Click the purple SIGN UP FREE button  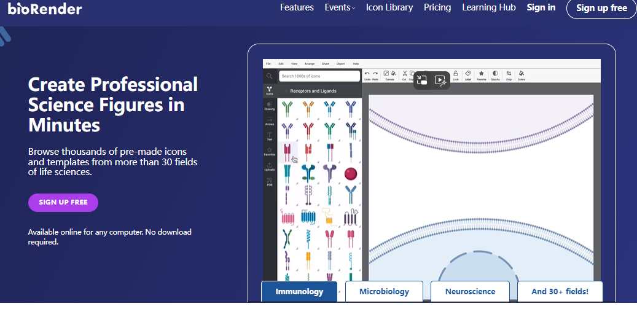[x=63, y=202]
